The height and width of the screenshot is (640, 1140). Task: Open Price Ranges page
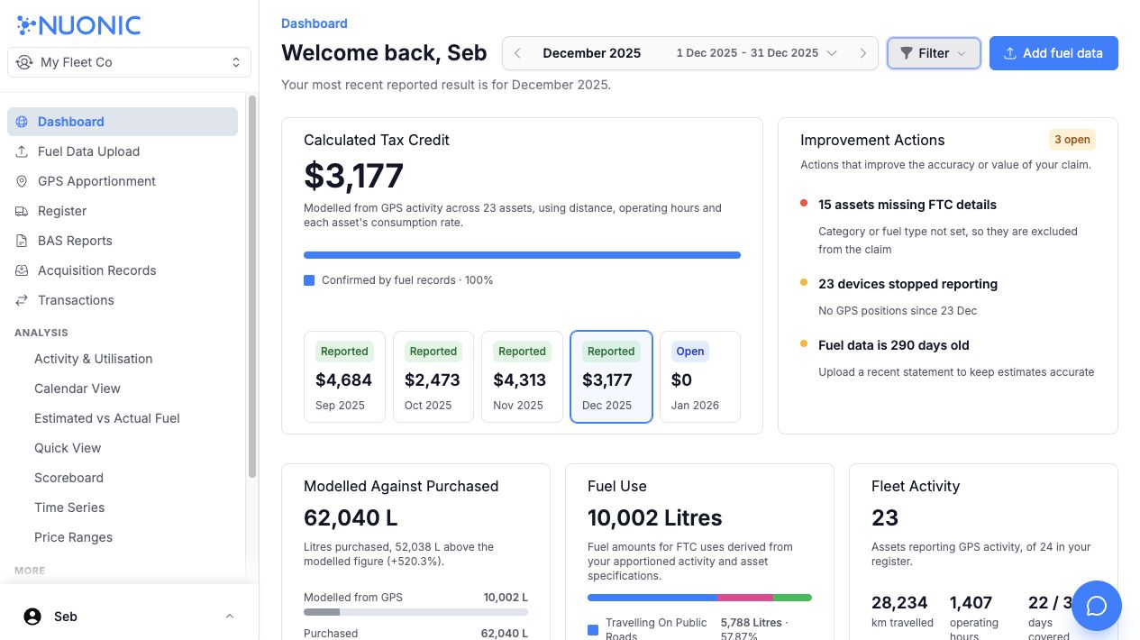(x=73, y=537)
